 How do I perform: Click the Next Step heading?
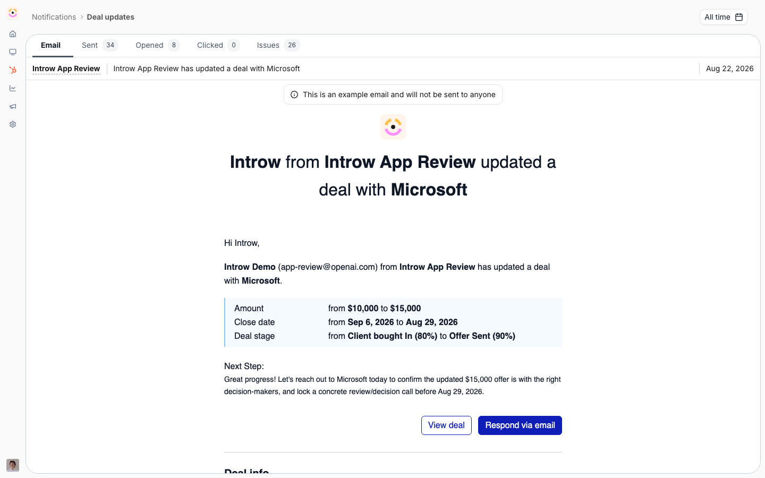[244, 366]
